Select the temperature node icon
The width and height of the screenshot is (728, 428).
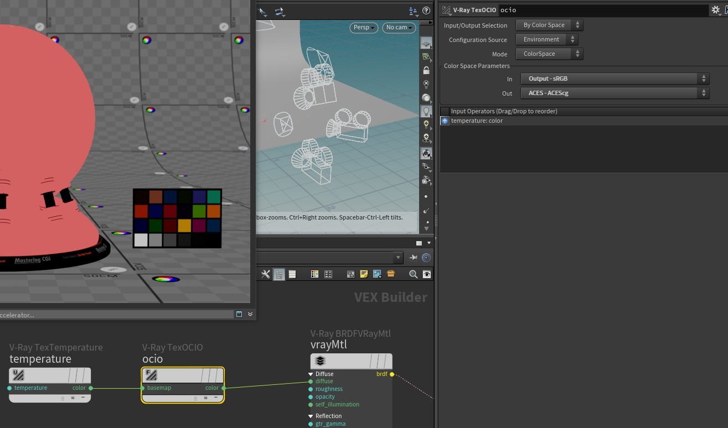18,375
